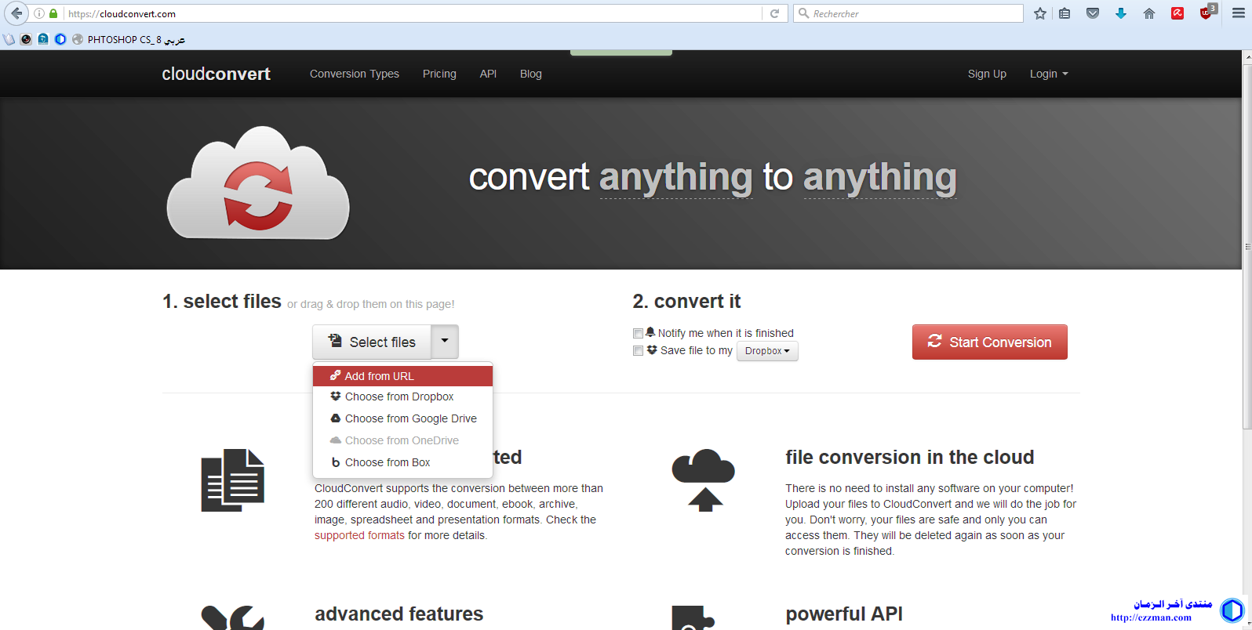Select "Choose from Google Drive" option
1252x630 pixels.
pos(410,418)
